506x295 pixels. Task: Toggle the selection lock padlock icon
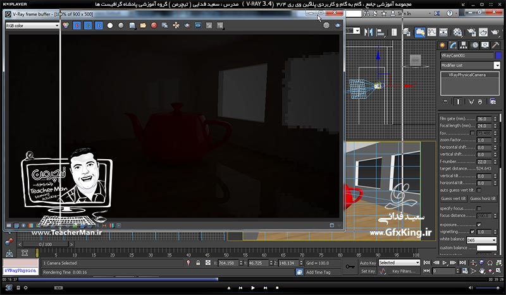[198, 263]
